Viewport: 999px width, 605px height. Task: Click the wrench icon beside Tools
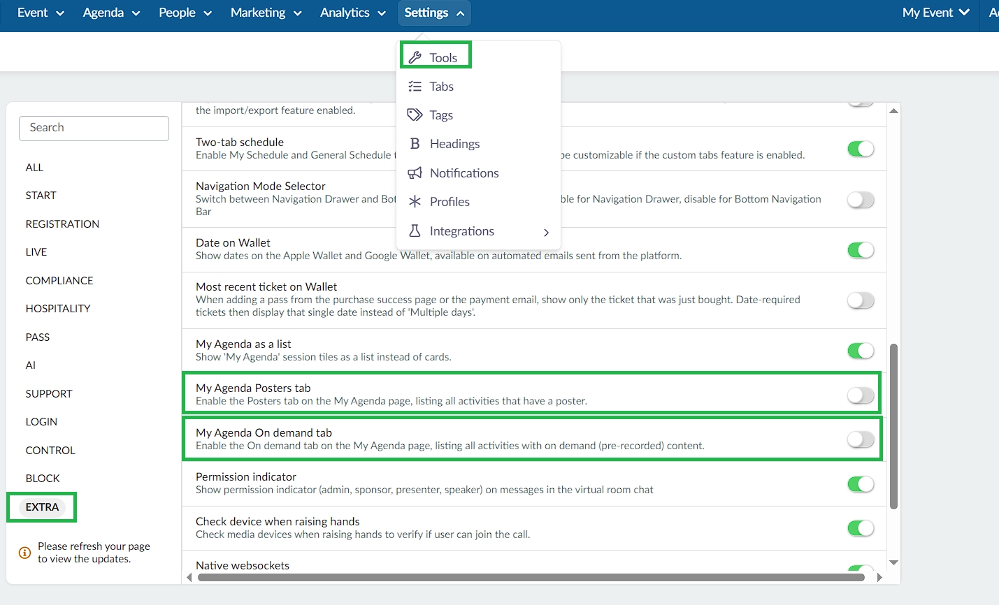415,57
